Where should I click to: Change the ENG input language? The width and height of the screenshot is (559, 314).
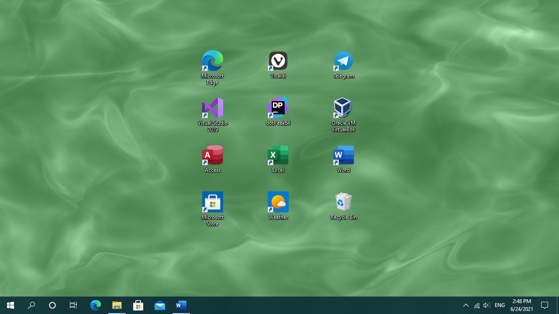500,305
